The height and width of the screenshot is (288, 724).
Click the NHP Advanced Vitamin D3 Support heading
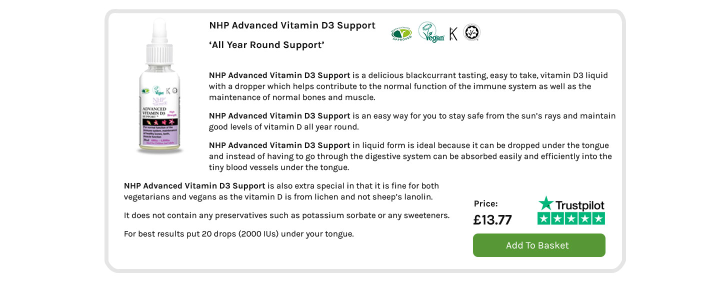292,25
